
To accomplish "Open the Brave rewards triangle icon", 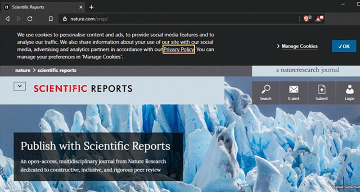I will click(319, 18).
